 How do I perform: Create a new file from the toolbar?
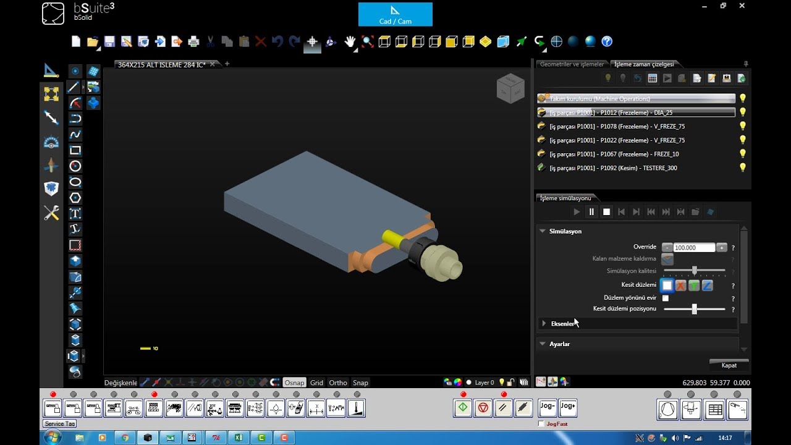point(76,41)
